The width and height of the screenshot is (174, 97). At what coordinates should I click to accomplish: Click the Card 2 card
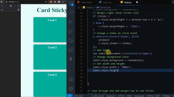point(50,57)
